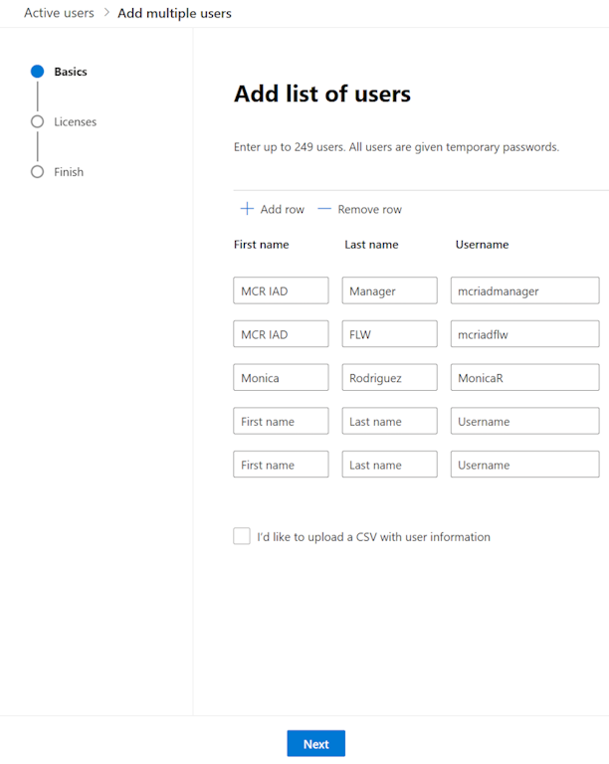
Task: Click the Add row text button
Action: coord(282,209)
